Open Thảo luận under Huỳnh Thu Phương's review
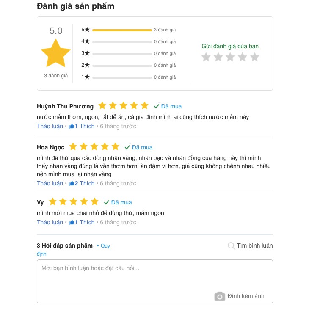 click(x=50, y=126)
